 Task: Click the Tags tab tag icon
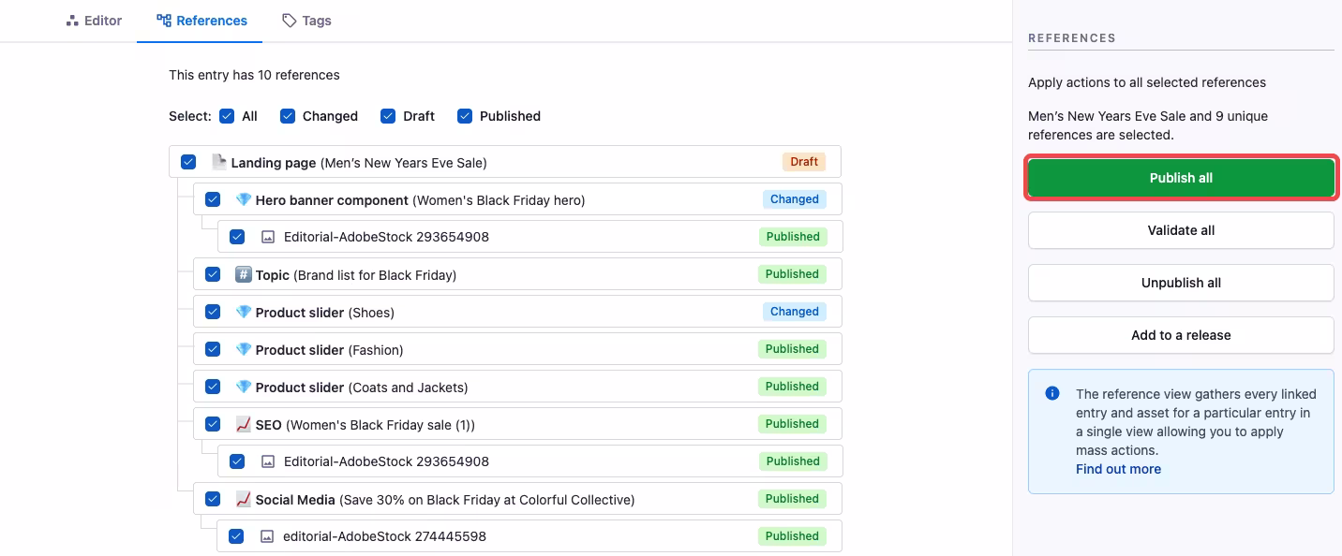tap(290, 21)
